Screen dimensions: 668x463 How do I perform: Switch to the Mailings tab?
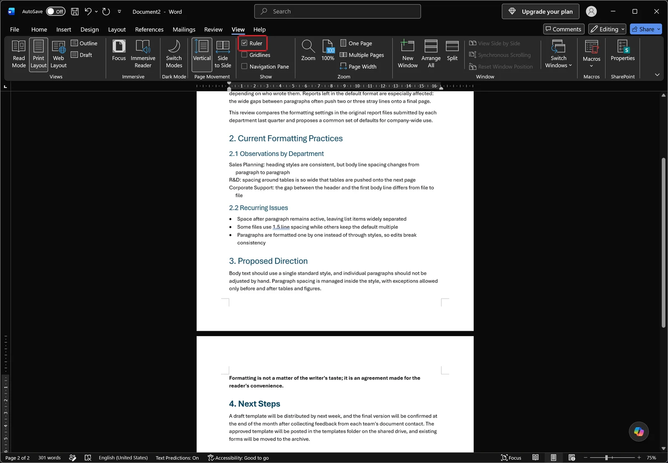184,29
